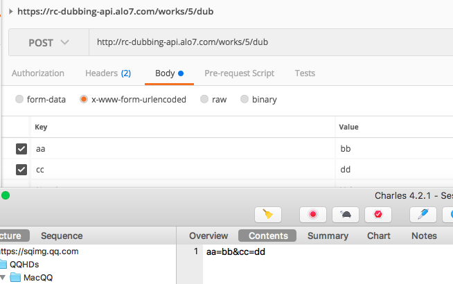Collapse the MacQQ tree node triangle
This screenshot has height=284, width=453.
tap(3, 277)
